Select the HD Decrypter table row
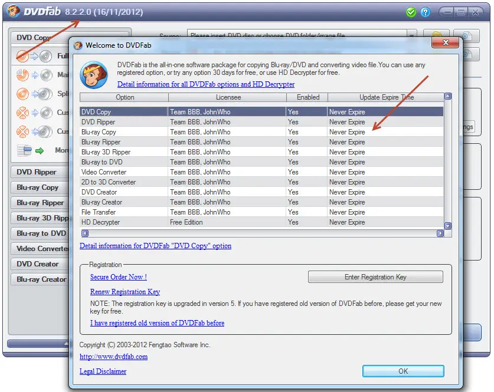 point(261,222)
